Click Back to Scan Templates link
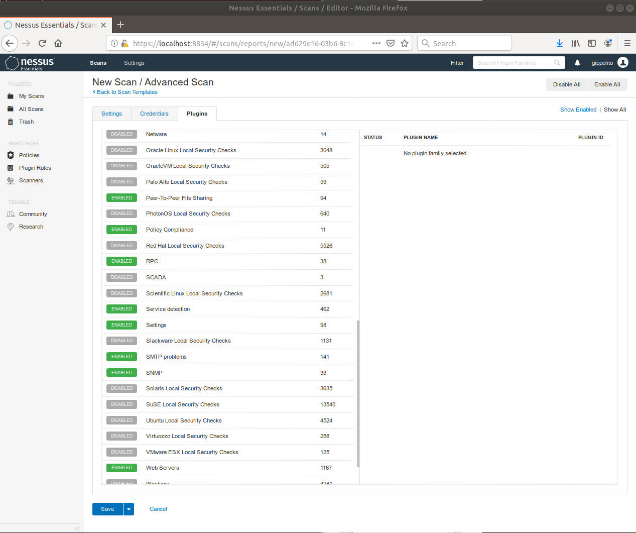The height and width of the screenshot is (533, 636). click(x=127, y=92)
